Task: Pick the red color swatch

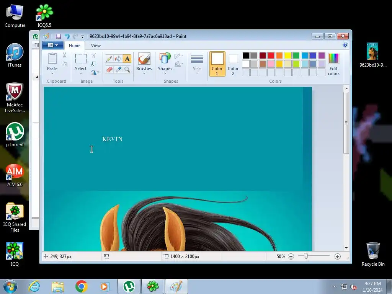Action: 271,56
